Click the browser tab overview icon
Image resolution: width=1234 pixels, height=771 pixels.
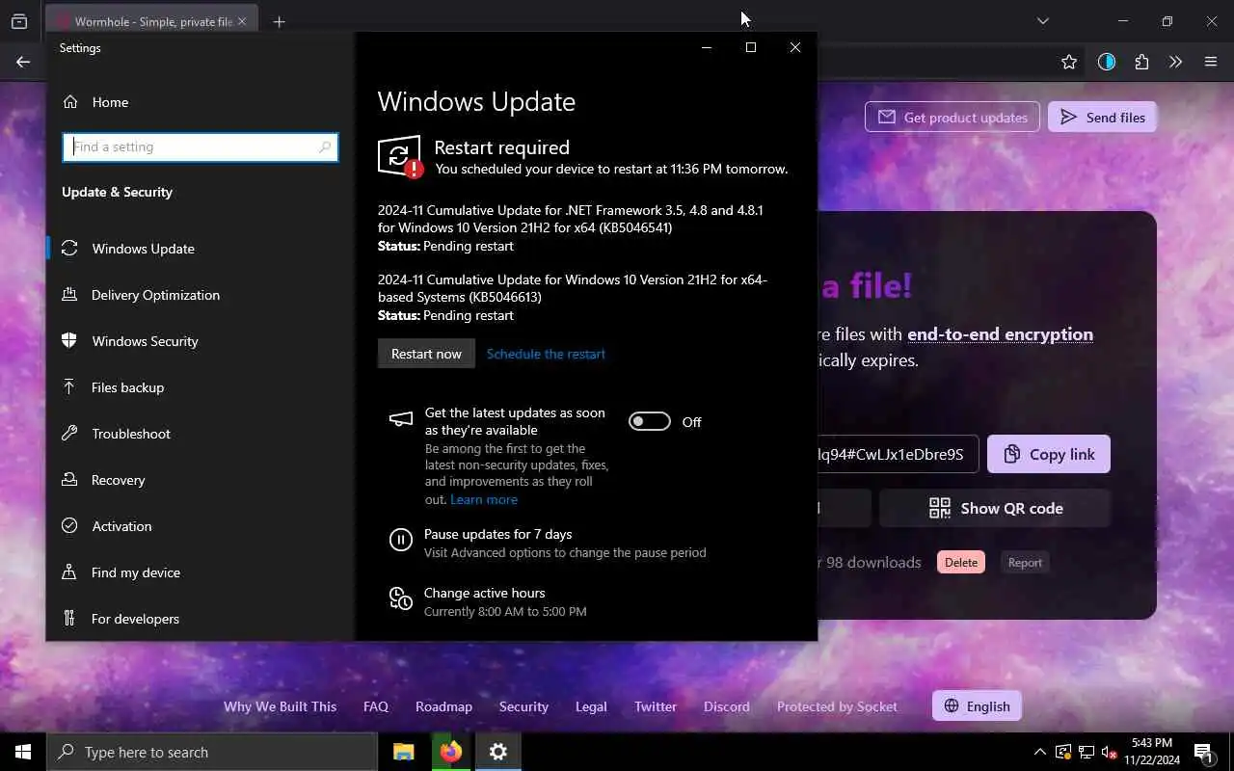(x=18, y=21)
